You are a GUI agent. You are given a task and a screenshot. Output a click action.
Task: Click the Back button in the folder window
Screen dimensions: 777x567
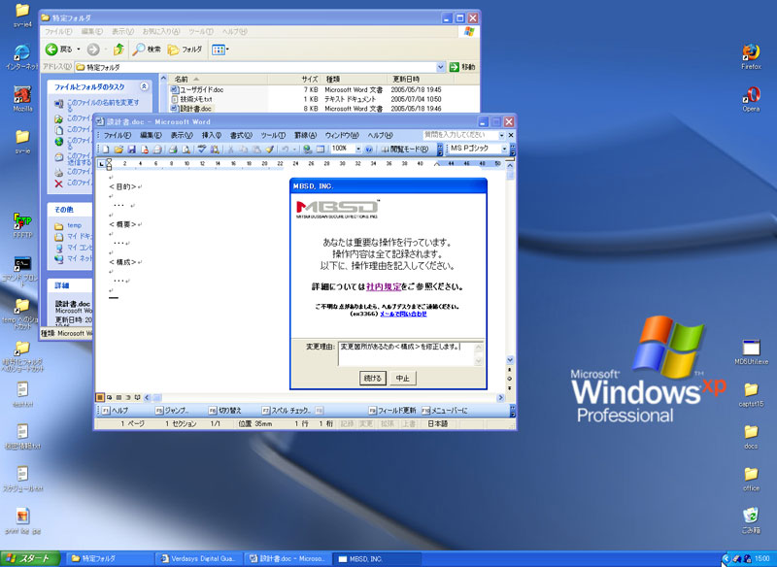click(59, 49)
